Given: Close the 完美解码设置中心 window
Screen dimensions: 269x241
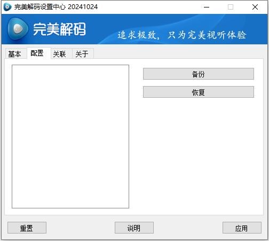Looking at the screenshot, I should pos(255,7).
